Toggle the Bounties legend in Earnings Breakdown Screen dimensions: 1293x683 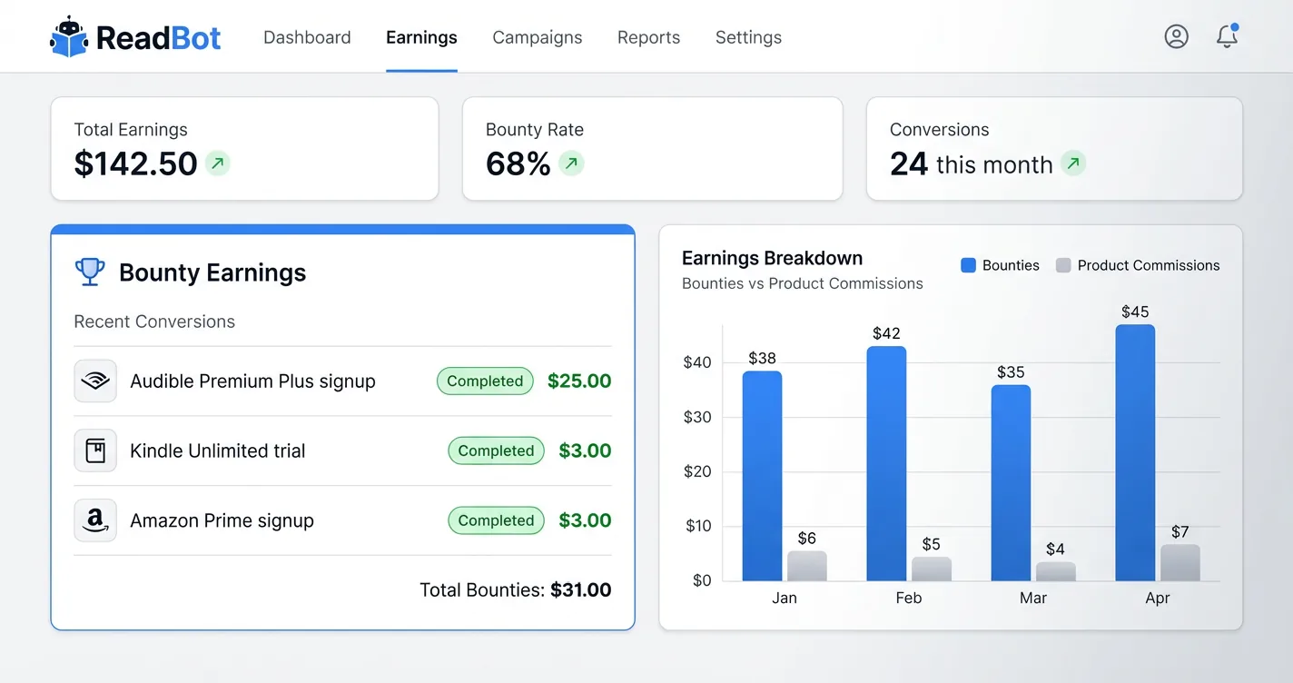pos(999,264)
